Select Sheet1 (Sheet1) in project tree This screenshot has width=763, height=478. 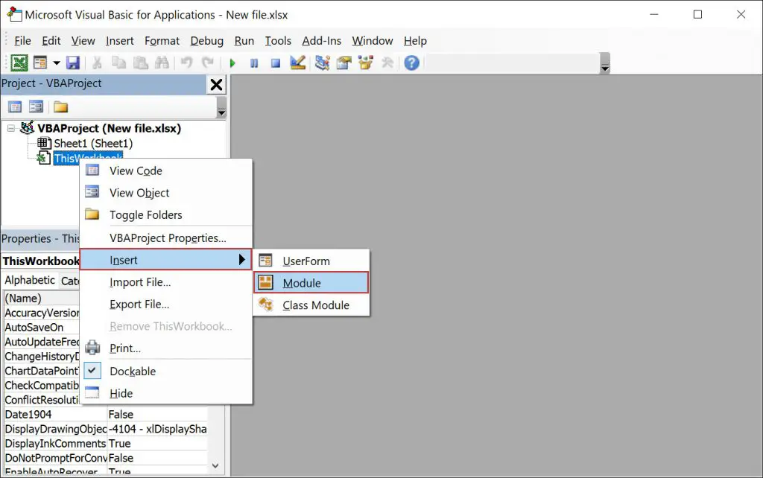93,144
